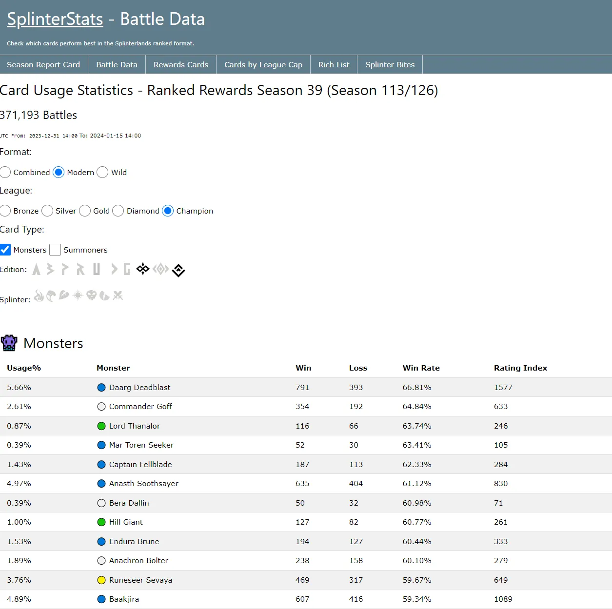Click the 371,193 Battles count text

(x=39, y=115)
